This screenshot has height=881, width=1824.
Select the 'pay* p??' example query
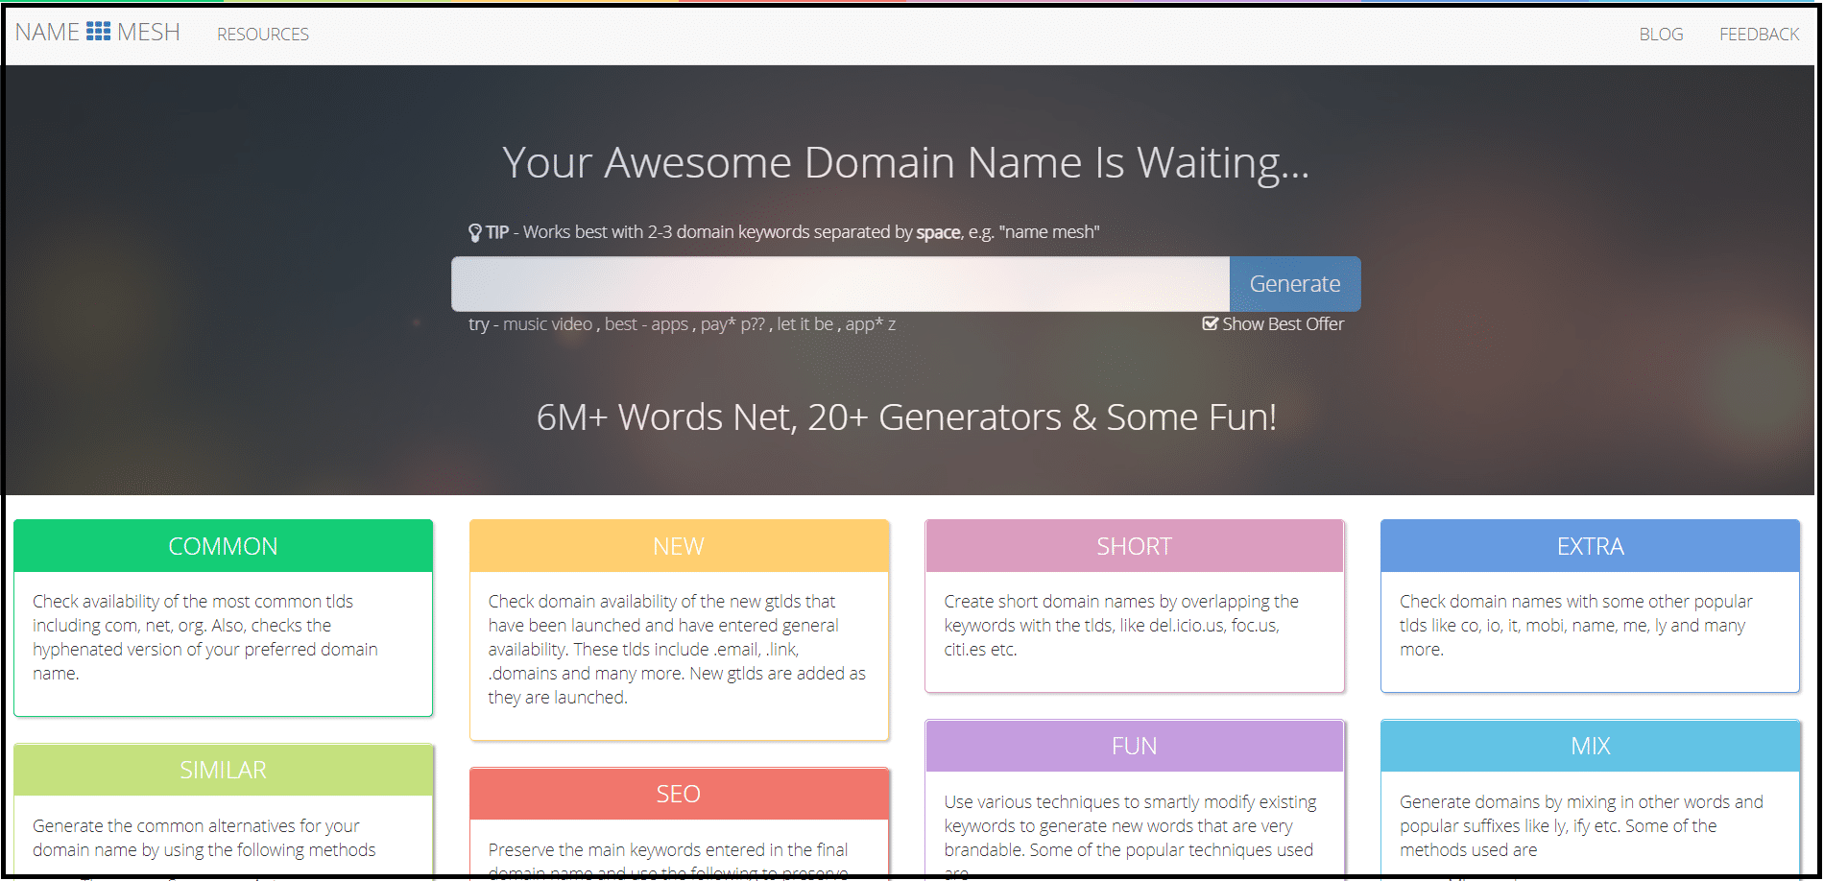732,324
